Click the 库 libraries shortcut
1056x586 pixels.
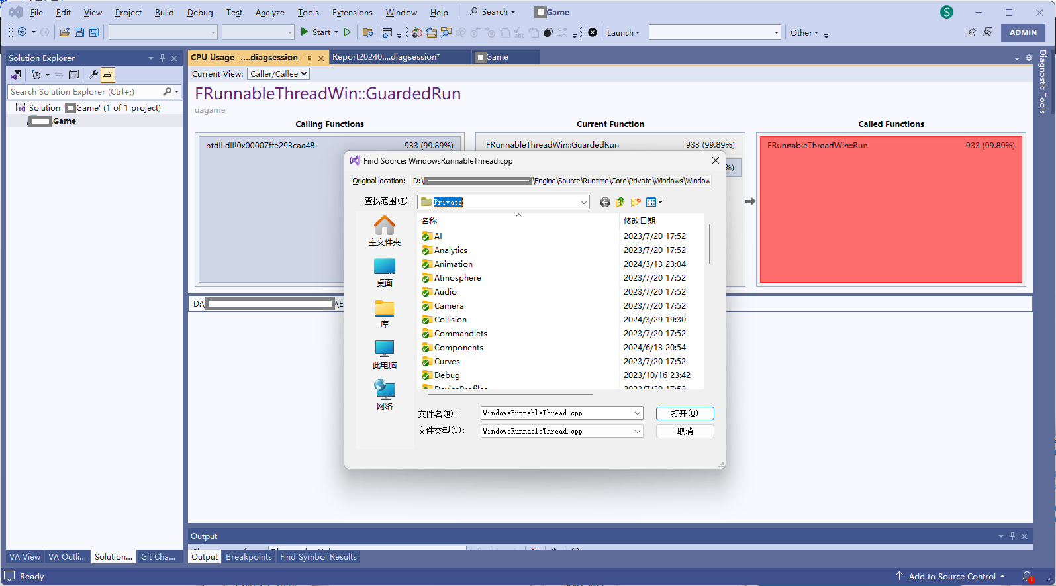[385, 313]
